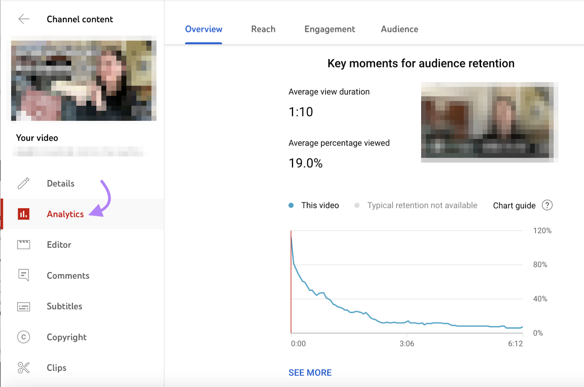This screenshot has height=387, width=584.
Task: Click the SEE MORE link
Action: [310, 372]
